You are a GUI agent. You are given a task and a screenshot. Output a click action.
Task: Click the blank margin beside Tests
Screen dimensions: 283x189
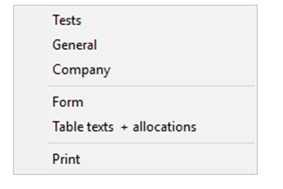click(31, 21)
